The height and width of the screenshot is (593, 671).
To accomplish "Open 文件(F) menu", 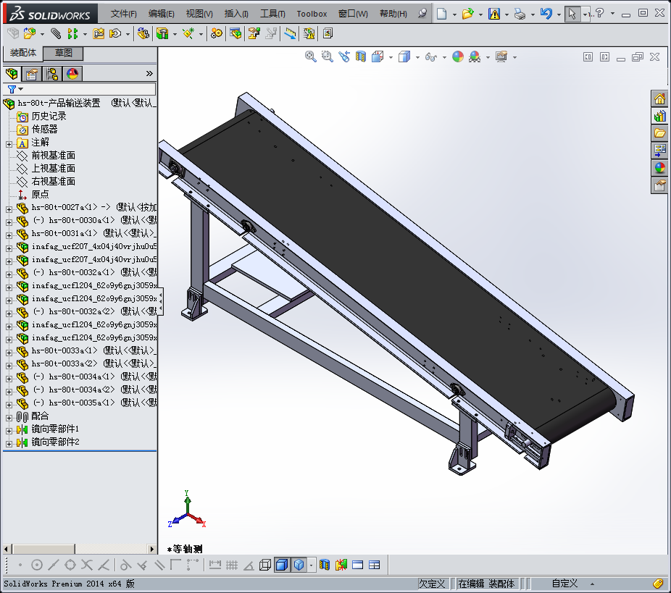I will click(124, 14).
